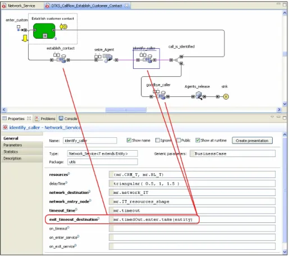
Task: Click the diagram scroll down arrow
Action: [x=285, y=104]
